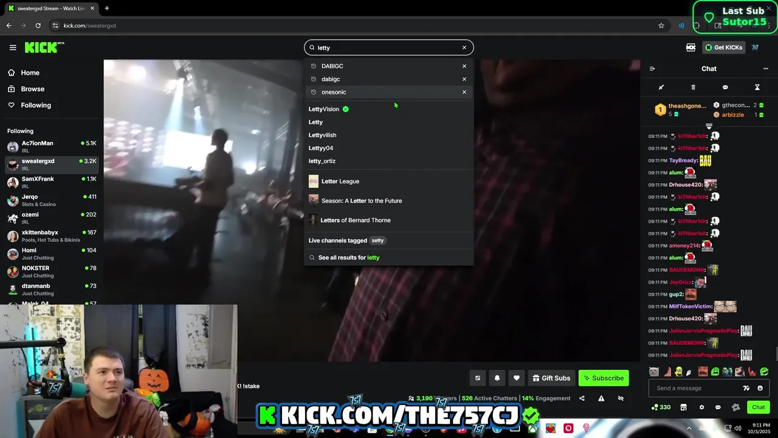Image resolution: width=778 pixels, height=438 pixels.
Task: Open Letters of Bernard Thorne category
Action: pos(389,220)
